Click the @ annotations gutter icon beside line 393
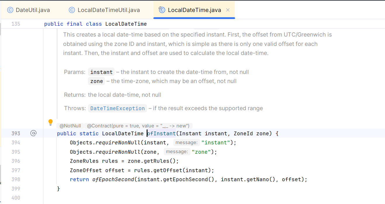385x204 pixels. 34,133
